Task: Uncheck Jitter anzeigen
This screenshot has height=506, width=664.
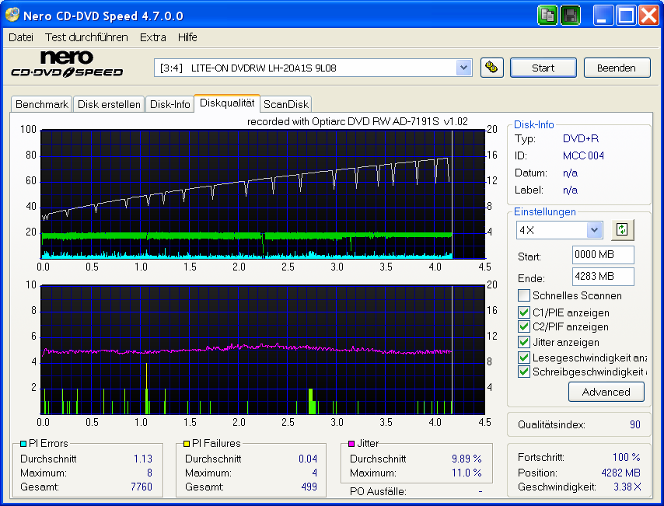Action: (x=523, y=342)
